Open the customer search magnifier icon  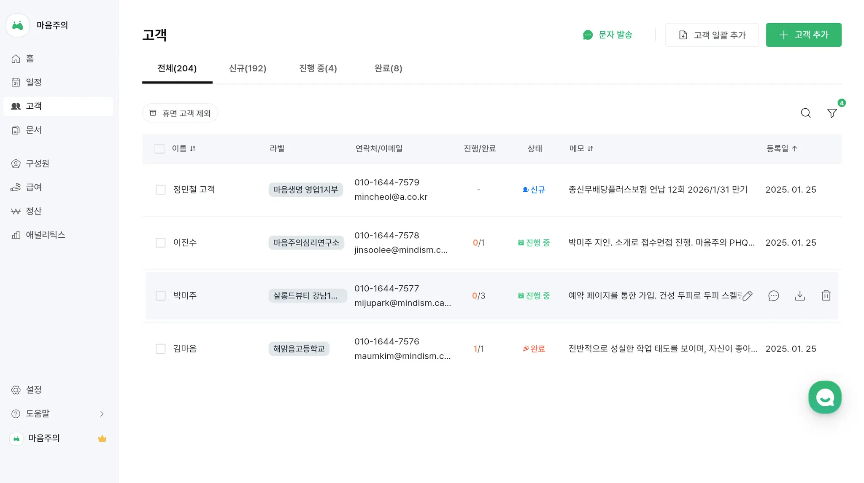click(805, 113)
